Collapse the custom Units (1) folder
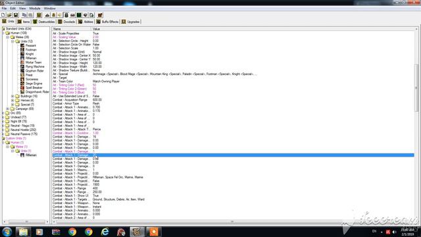Viewport: 421px width, 237px height. tap(12, 151)
